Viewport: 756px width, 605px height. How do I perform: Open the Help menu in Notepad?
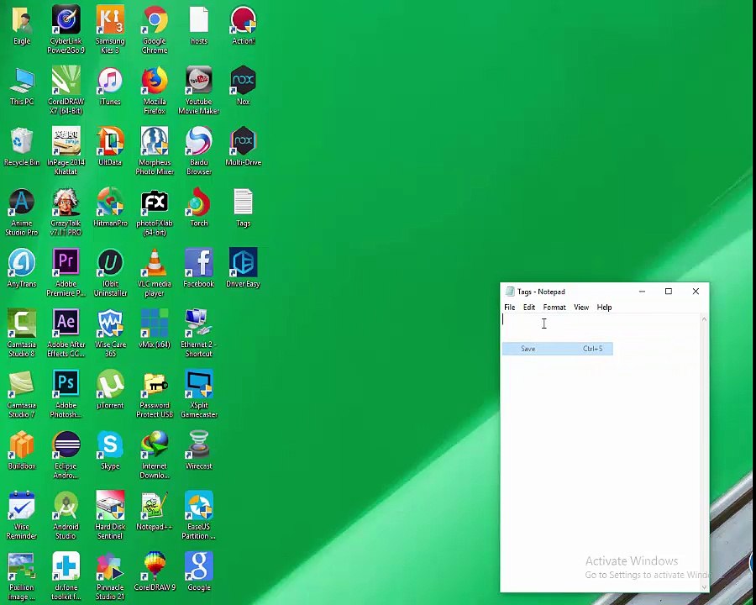[x=604, y=308]
